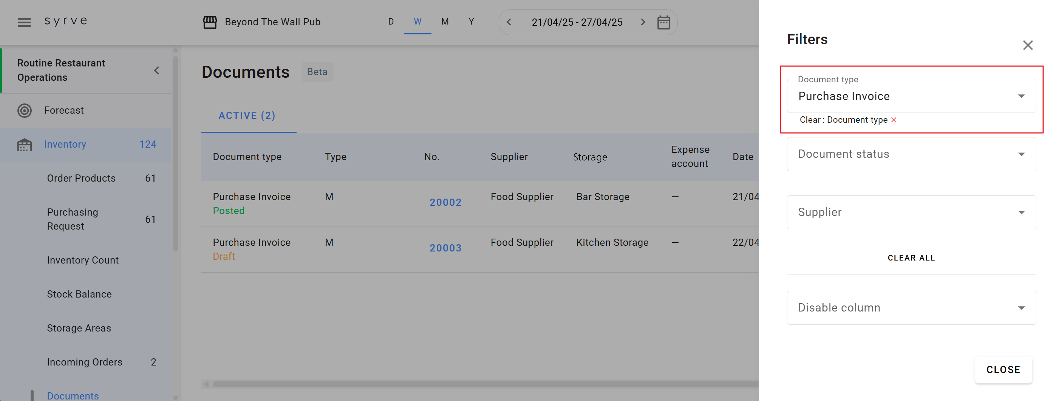Click the Forecast target icon
The width and height of the screenshot is (1053, 401).
tap(25, 110)
